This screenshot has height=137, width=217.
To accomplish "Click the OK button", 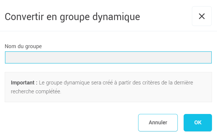I will (198, 123).
